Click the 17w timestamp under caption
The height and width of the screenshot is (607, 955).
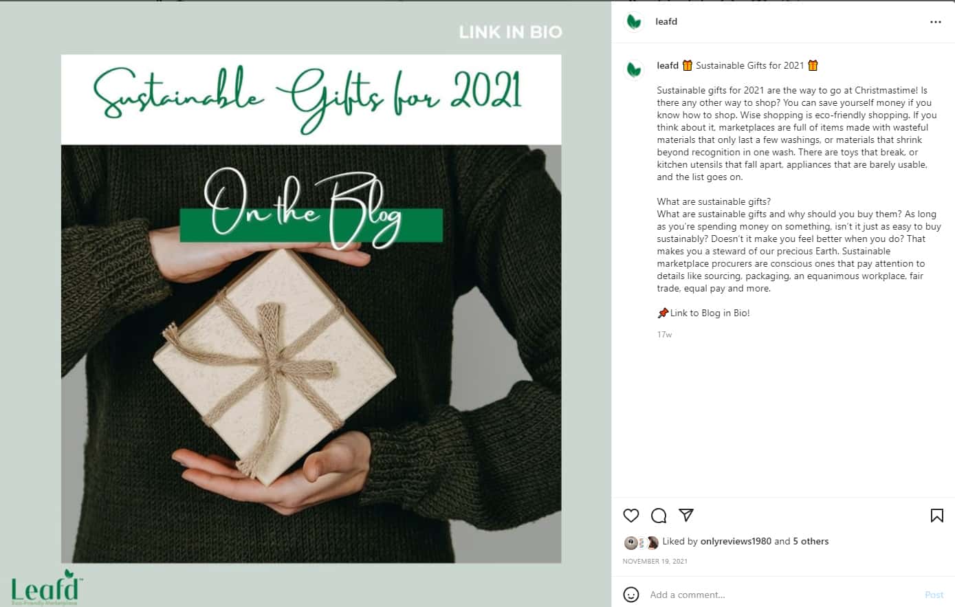click(664, 335)
